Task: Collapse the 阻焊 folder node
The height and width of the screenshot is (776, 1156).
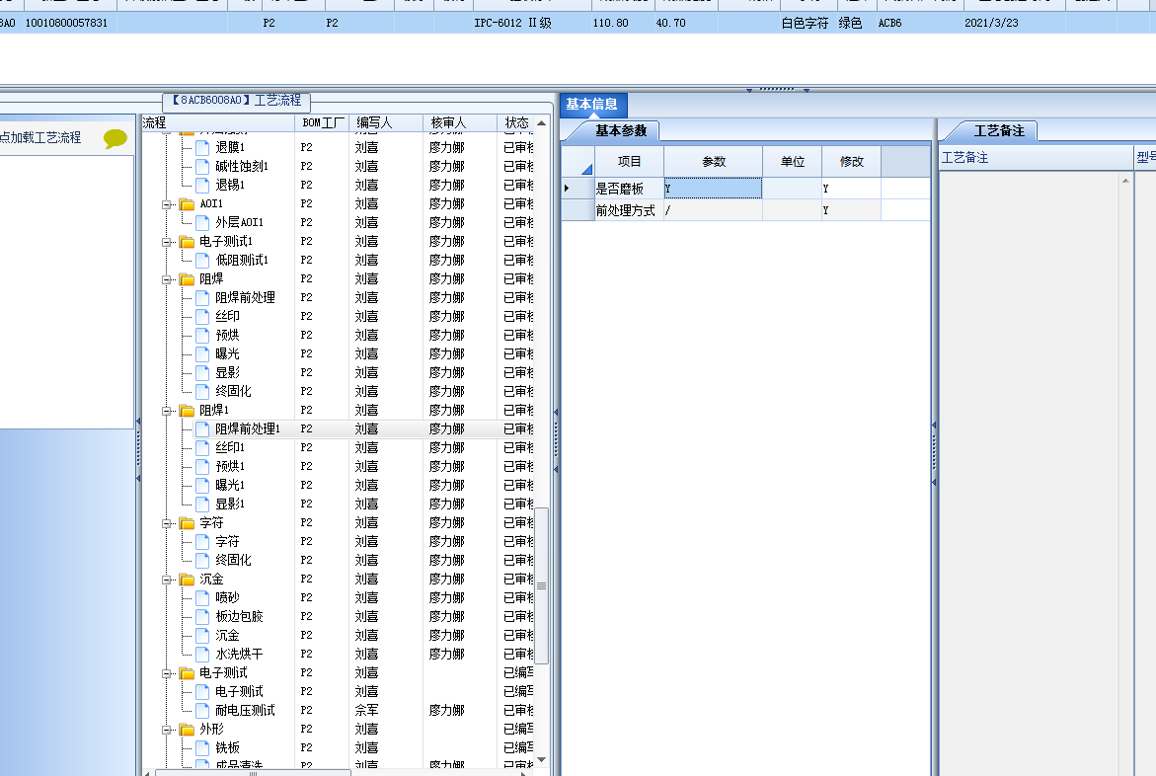Action: pos(168,279)
